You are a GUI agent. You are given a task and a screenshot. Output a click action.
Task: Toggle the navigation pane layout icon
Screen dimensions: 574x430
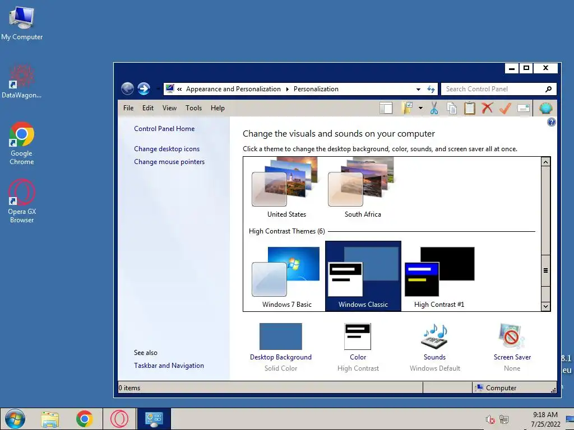coord(386,108)
